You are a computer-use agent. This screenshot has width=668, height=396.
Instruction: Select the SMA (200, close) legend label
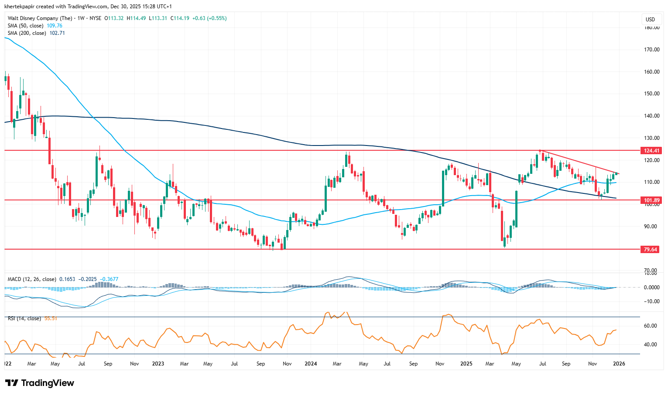[27, 33]
